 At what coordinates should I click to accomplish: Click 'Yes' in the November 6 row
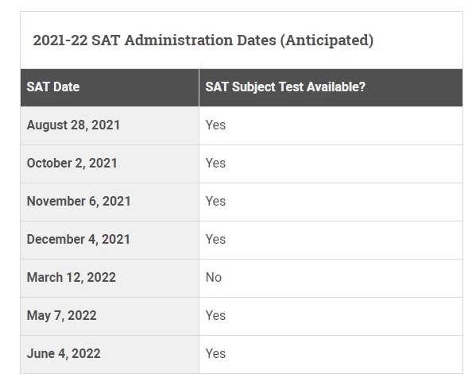215,201
